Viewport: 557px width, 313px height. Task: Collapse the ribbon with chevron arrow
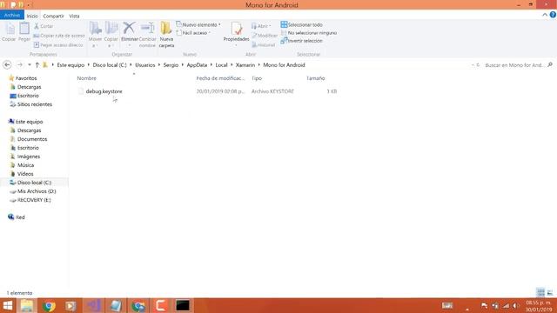tap(545, 15)
